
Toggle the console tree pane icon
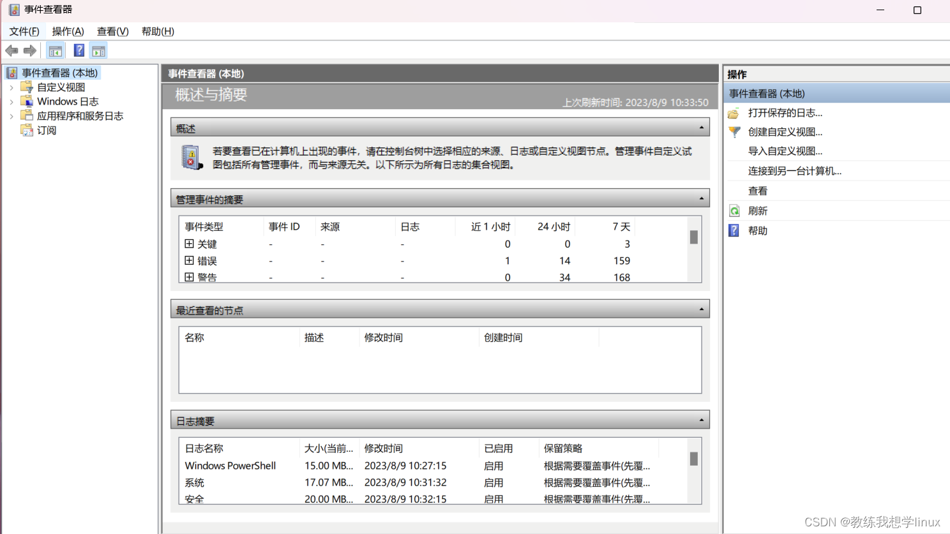pos(56,51)
